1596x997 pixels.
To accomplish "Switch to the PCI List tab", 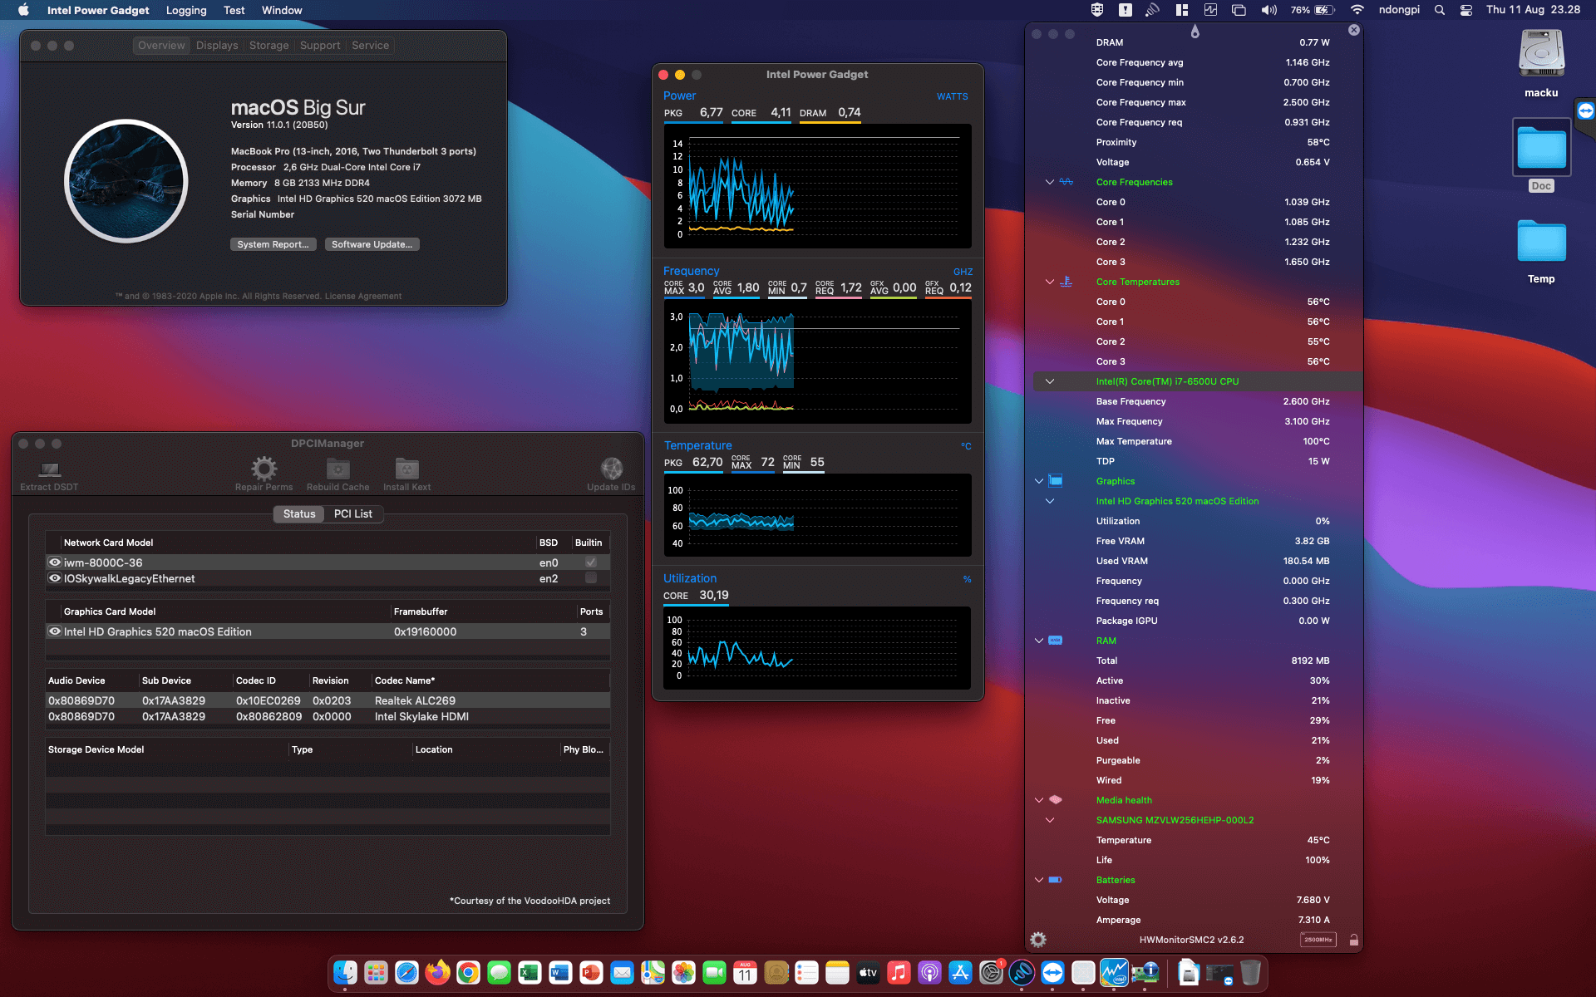I will click(x=352, y=514).
